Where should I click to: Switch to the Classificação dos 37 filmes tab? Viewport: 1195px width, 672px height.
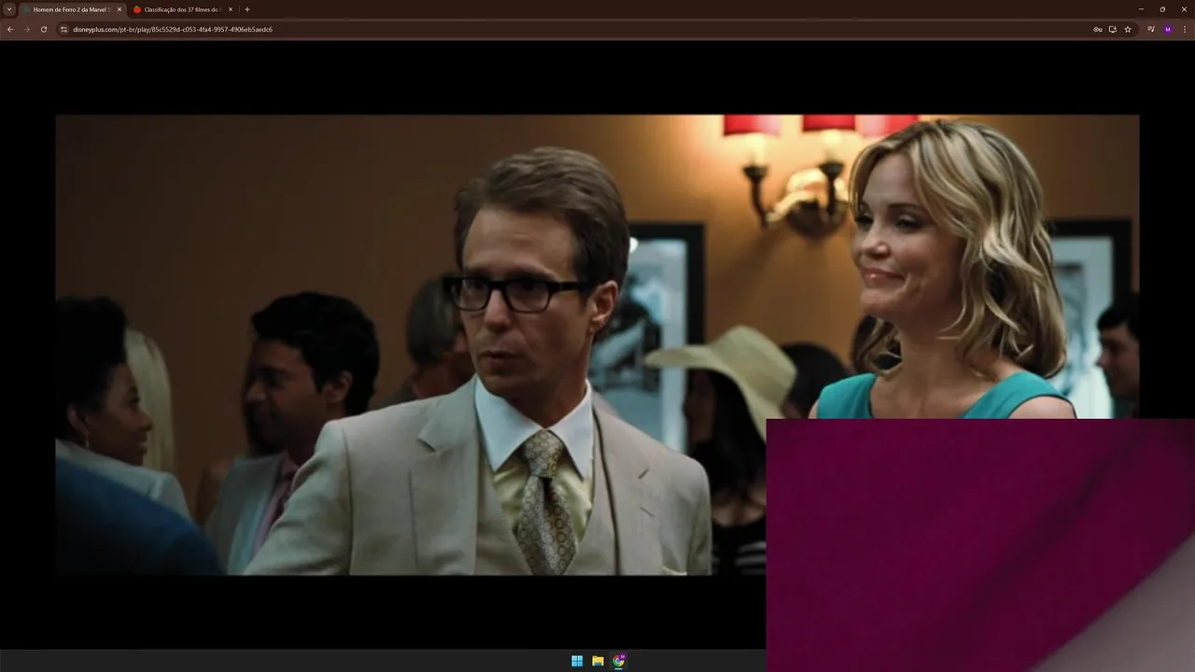183,9
